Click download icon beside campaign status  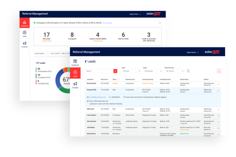[x=160, y=23]
